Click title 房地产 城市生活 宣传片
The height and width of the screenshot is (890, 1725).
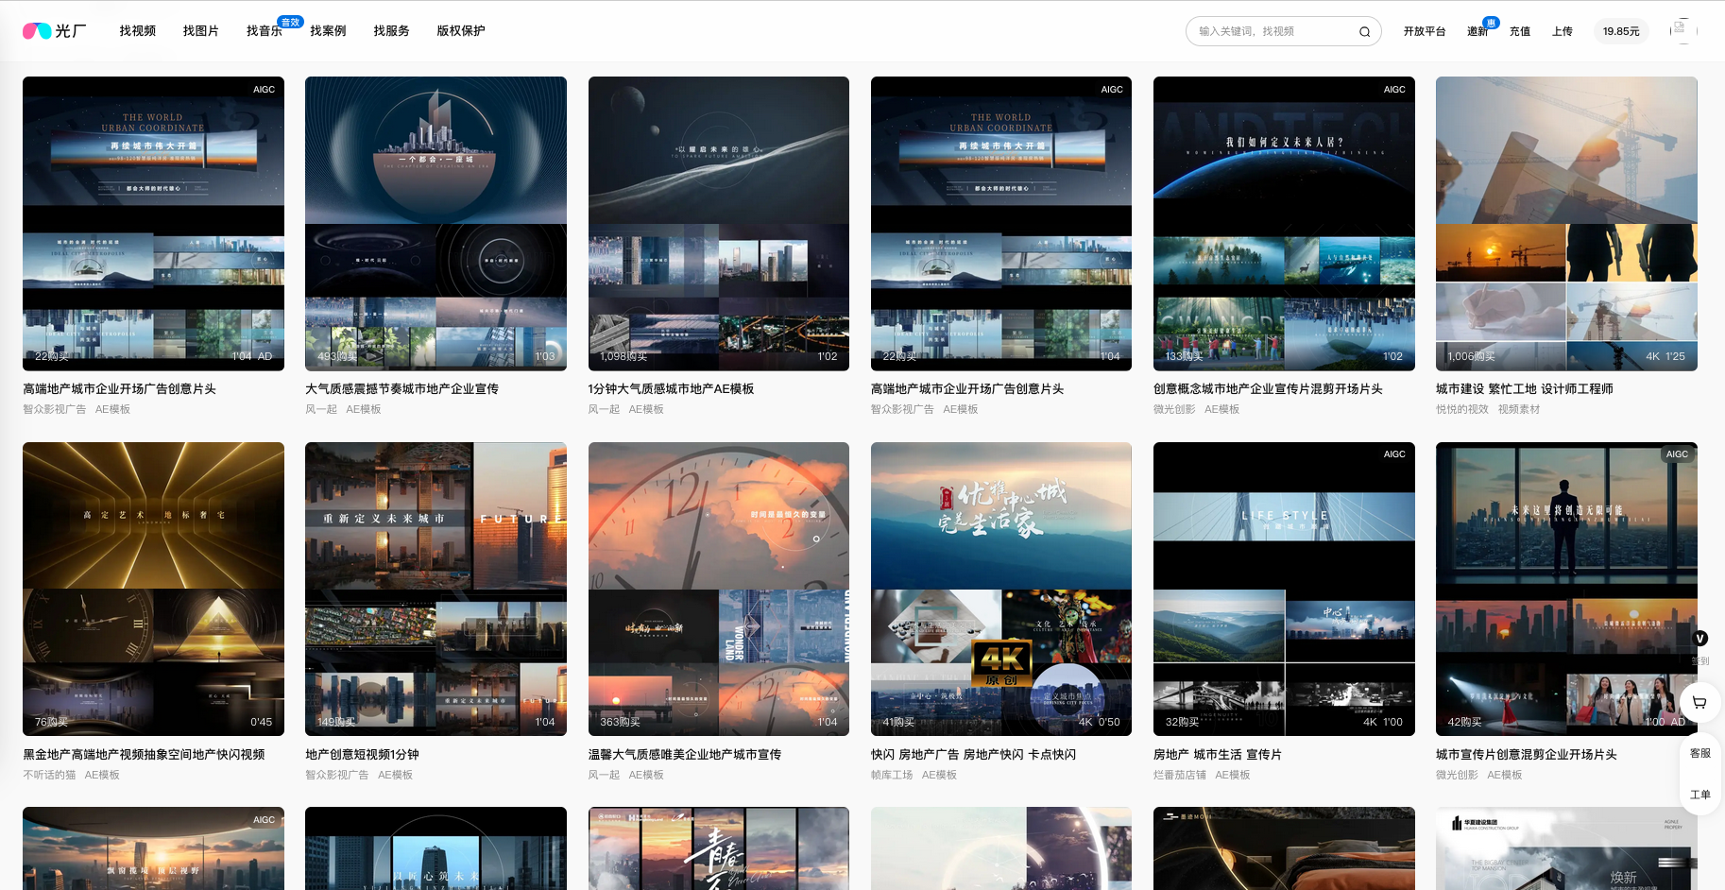tap(1218, 755)
